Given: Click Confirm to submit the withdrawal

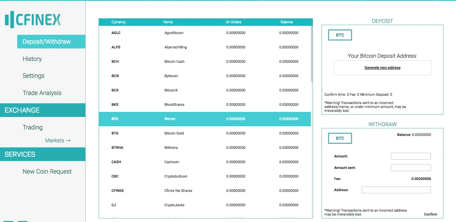Looking at the screenshot, I should (431, 214).
